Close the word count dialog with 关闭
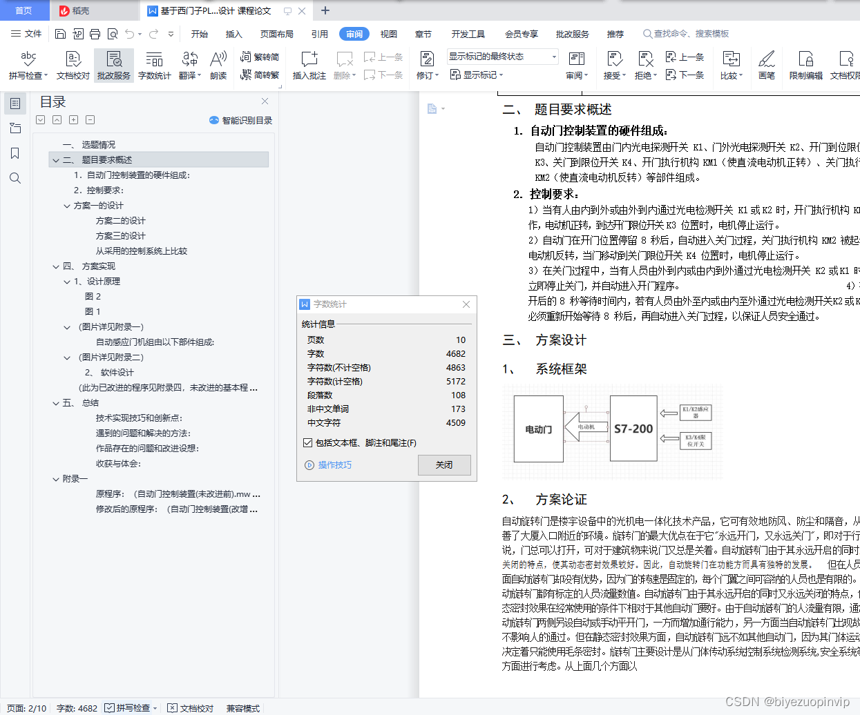Viewport: 860px width, 715px height. click(x=443, y=464)
